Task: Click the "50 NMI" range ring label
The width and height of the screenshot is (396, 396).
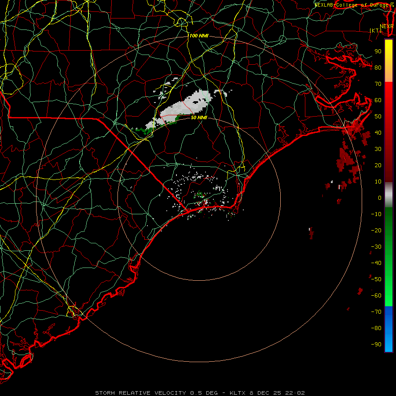Action: point(199,117)
